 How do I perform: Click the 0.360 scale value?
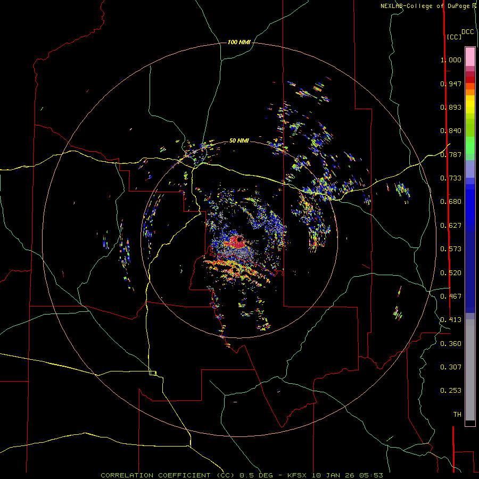click(451, 344)
